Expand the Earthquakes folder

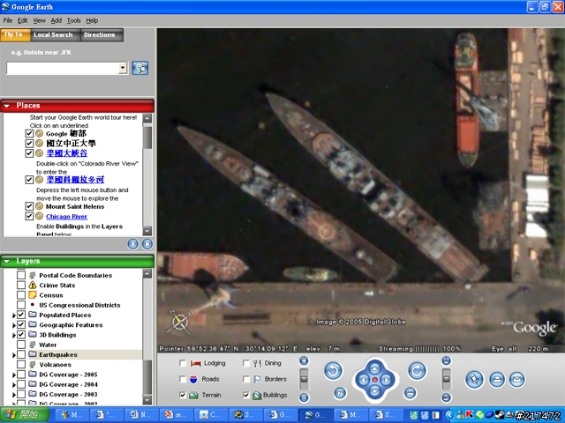14,355
